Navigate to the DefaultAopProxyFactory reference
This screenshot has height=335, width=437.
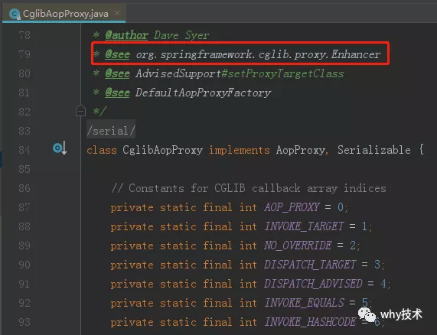[x=203, y=93]
